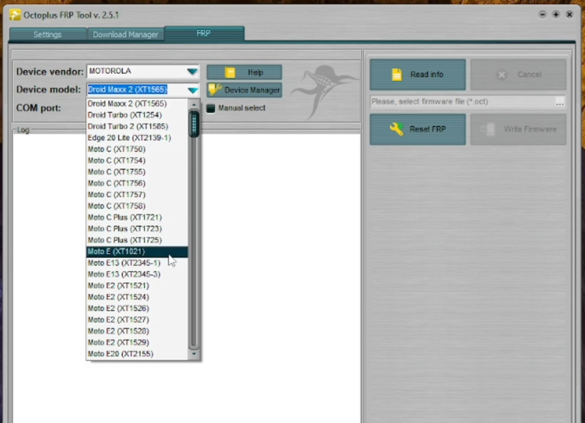Image resolution: width=585 pixels, height=423 pixels.
Task: Click the Write Firmware button
Action: (x=518, y=129)
